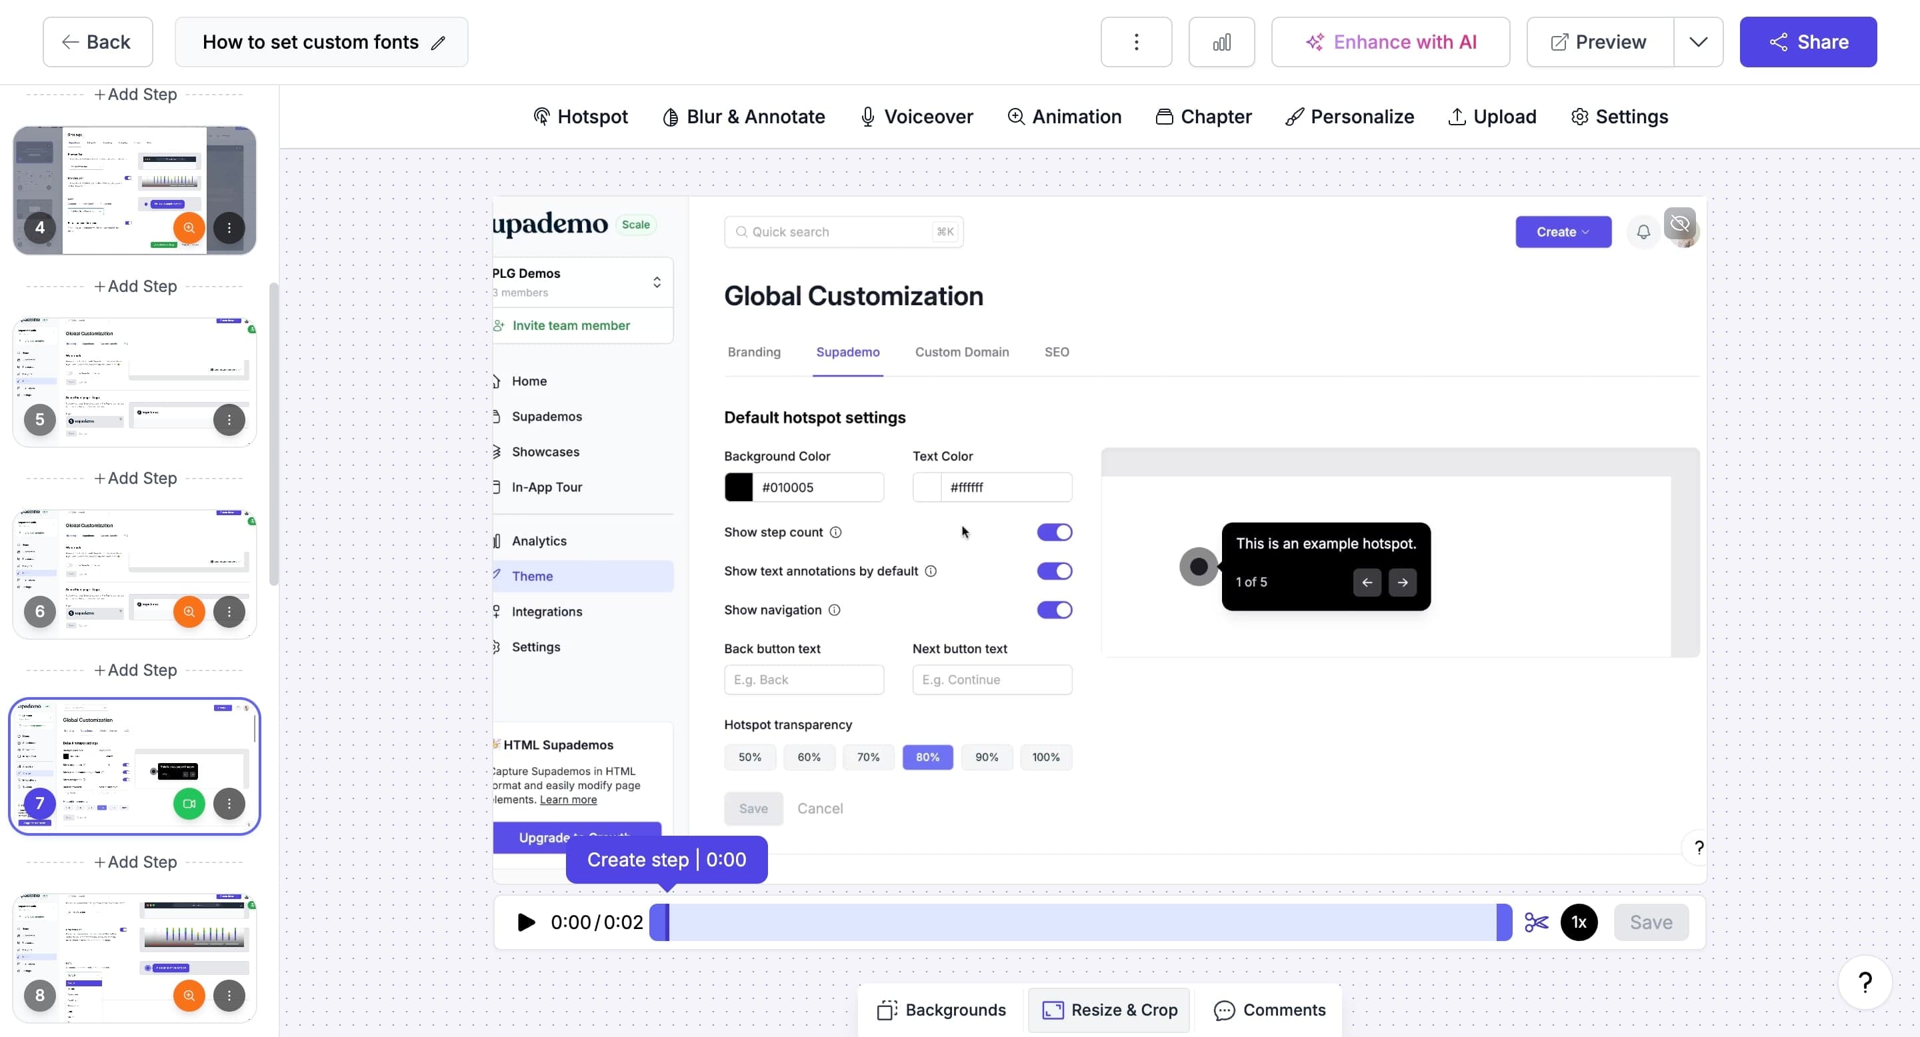Switch to the Custom Domain tab

pyautogui.click(x=961, y=353)
